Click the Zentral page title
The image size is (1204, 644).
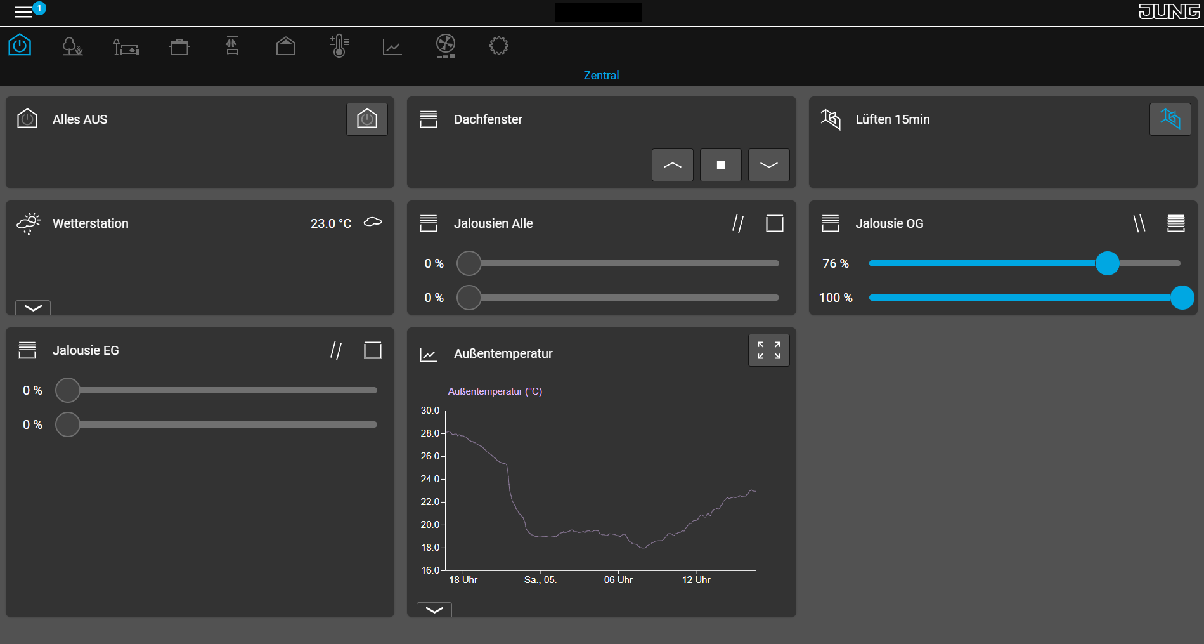(x=601, y=76)
